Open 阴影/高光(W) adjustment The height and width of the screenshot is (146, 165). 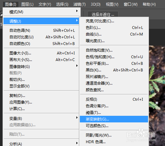point(114,135)
